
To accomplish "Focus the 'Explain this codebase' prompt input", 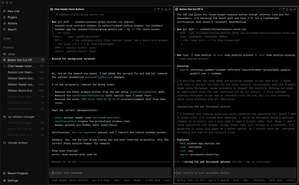I will [x=110, y=173].
